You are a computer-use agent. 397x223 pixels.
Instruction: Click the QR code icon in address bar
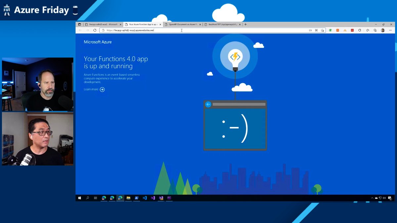coord(316,30)
